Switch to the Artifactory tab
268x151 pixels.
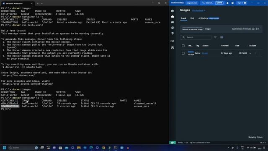(x=209, y=18)
